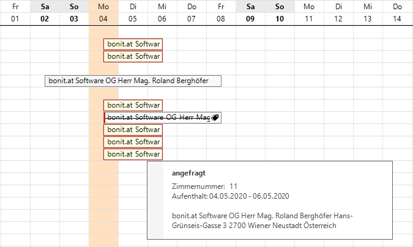Click the 'angefragt' status in the tooltip

click(188, 173)
